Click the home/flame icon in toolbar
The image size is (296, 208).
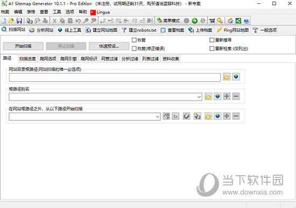230,20
